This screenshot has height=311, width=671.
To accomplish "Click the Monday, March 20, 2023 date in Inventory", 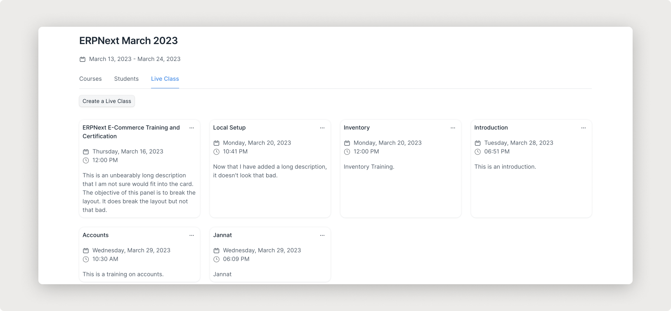I will (387, 143).
